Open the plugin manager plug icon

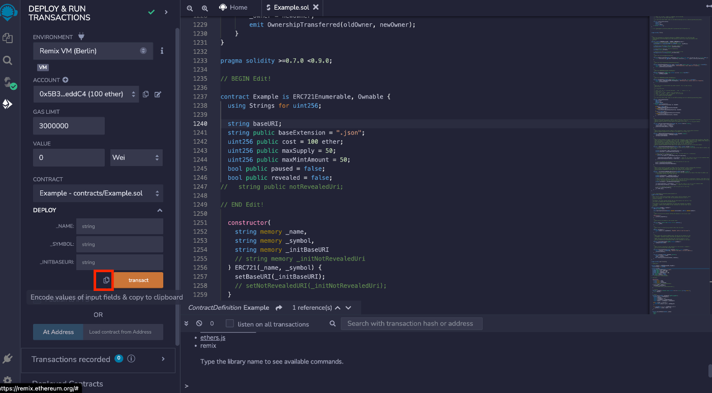(8, 359)
